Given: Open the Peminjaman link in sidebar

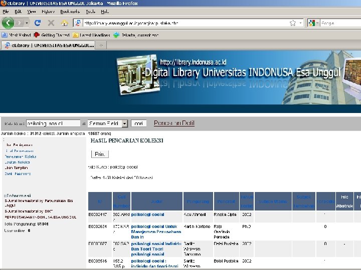Looking at the screenshot, I should point(19,145).
